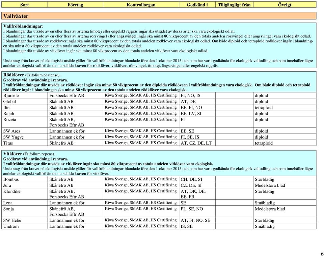Click the "Sonja" variety cell
Image resolution: width=324 pixels, height=256 pixels.
tap(25, 211)
